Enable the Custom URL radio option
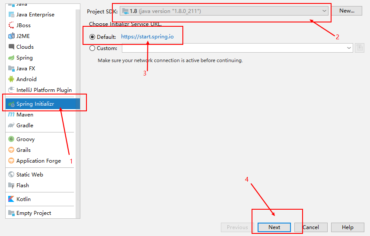 click(92, 48)
